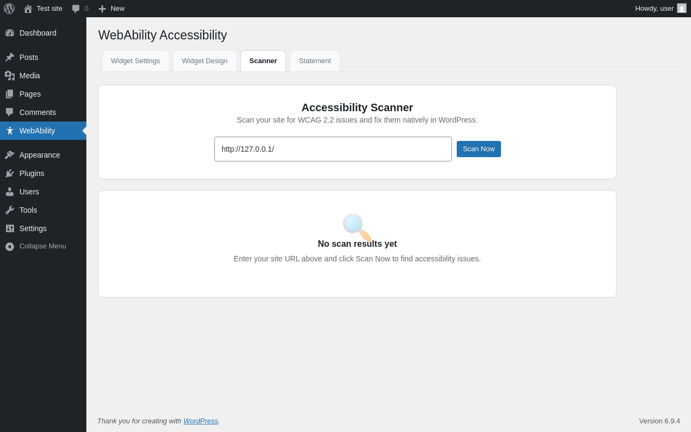Screen dimensions: 691x432
Task: Click the Appearance paintbrush icon
Action: coord(10,155)
